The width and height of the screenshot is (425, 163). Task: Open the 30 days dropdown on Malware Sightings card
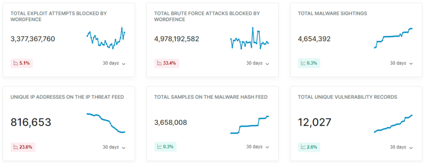click(401, 63)
